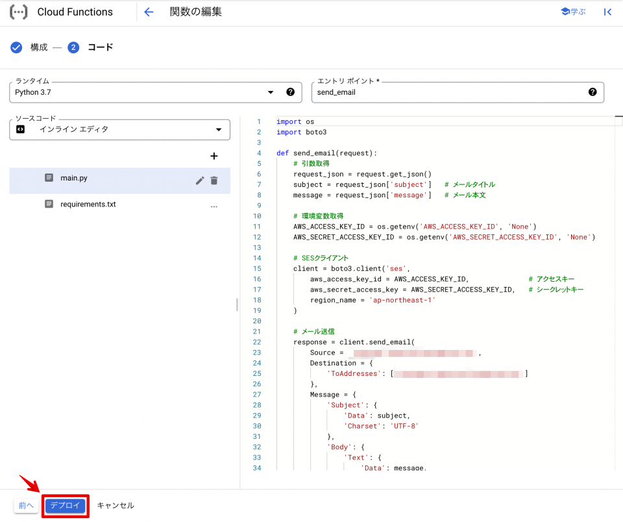Image resolution: width=623 pixels, height=522 pixels.
Task: Click the 'Destination = {' code line
Action: point(341,363)
